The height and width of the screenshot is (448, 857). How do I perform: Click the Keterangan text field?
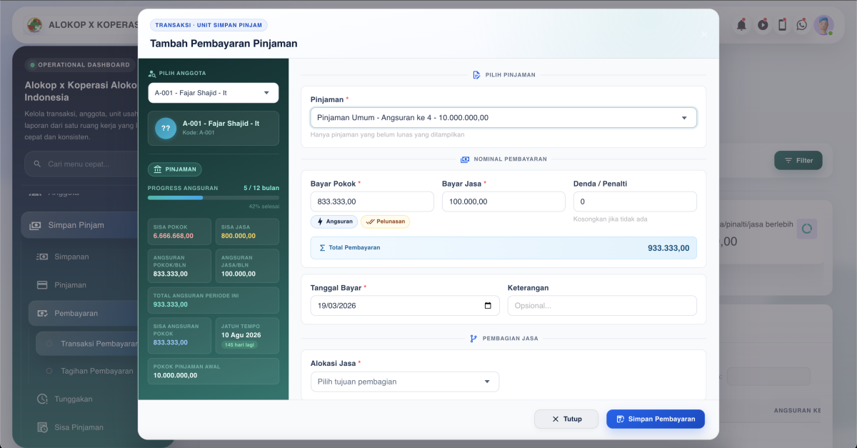pyautogui.click(x=601, y=306)
